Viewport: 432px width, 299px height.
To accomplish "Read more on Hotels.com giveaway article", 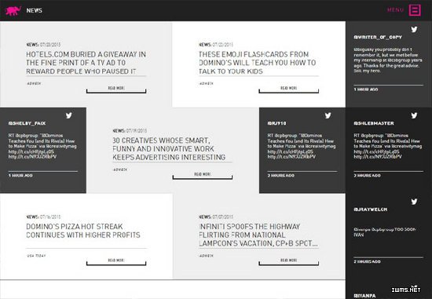I will pyautogui.click(x=116, y=90).
